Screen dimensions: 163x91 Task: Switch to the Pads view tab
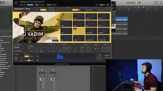coord(43,10)
